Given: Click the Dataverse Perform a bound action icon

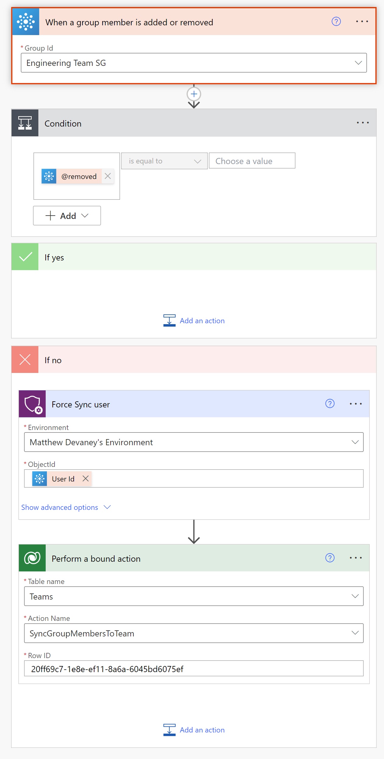Looking at the screenshot, I should [32, 558].
